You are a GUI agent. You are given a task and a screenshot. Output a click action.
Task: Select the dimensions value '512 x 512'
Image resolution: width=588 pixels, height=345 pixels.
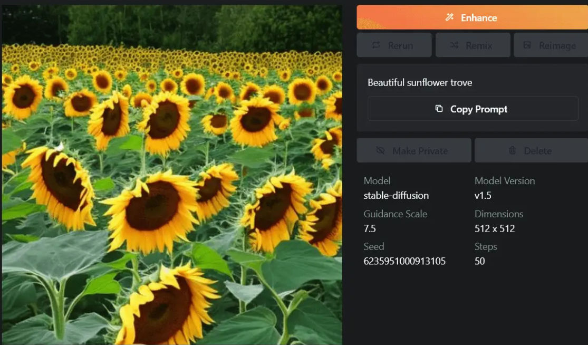495,228
